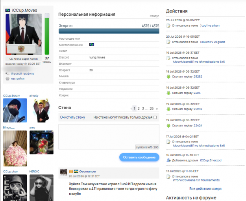Click Очистить стену link
The height and width of the screenshot is (201, 246).
[x=72, y=117]
